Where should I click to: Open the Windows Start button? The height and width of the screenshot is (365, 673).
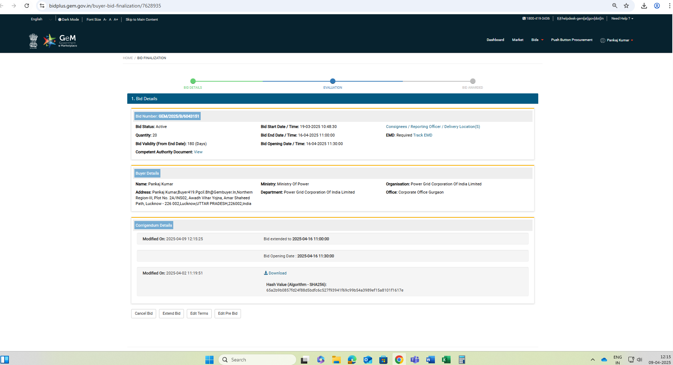click(209, 360)
